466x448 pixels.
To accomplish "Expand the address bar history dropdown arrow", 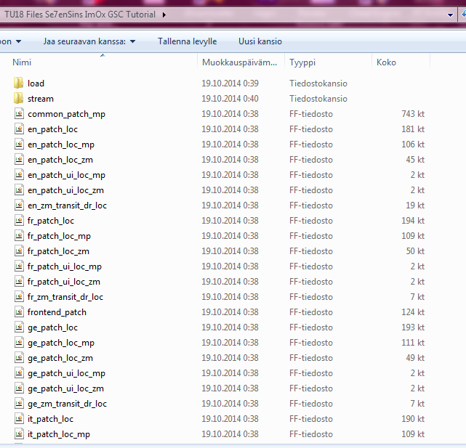I will tap(450, 15).
